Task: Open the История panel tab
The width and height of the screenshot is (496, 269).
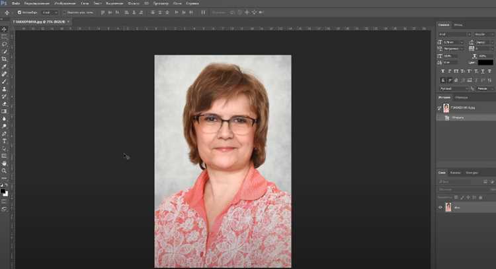Action: pyautogui.click(x=444, y=98)
